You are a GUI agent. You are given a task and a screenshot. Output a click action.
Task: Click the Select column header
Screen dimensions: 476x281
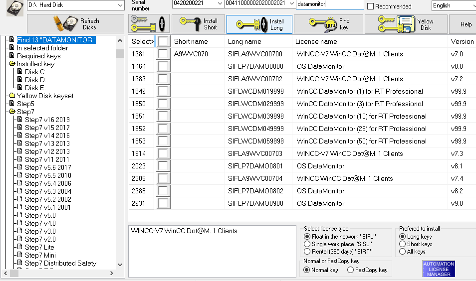142,41
